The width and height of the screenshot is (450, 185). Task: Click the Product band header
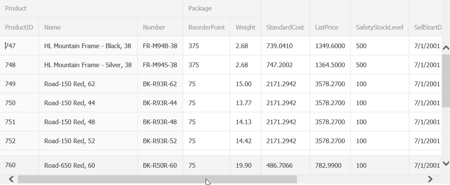click(x=91, y=8)
